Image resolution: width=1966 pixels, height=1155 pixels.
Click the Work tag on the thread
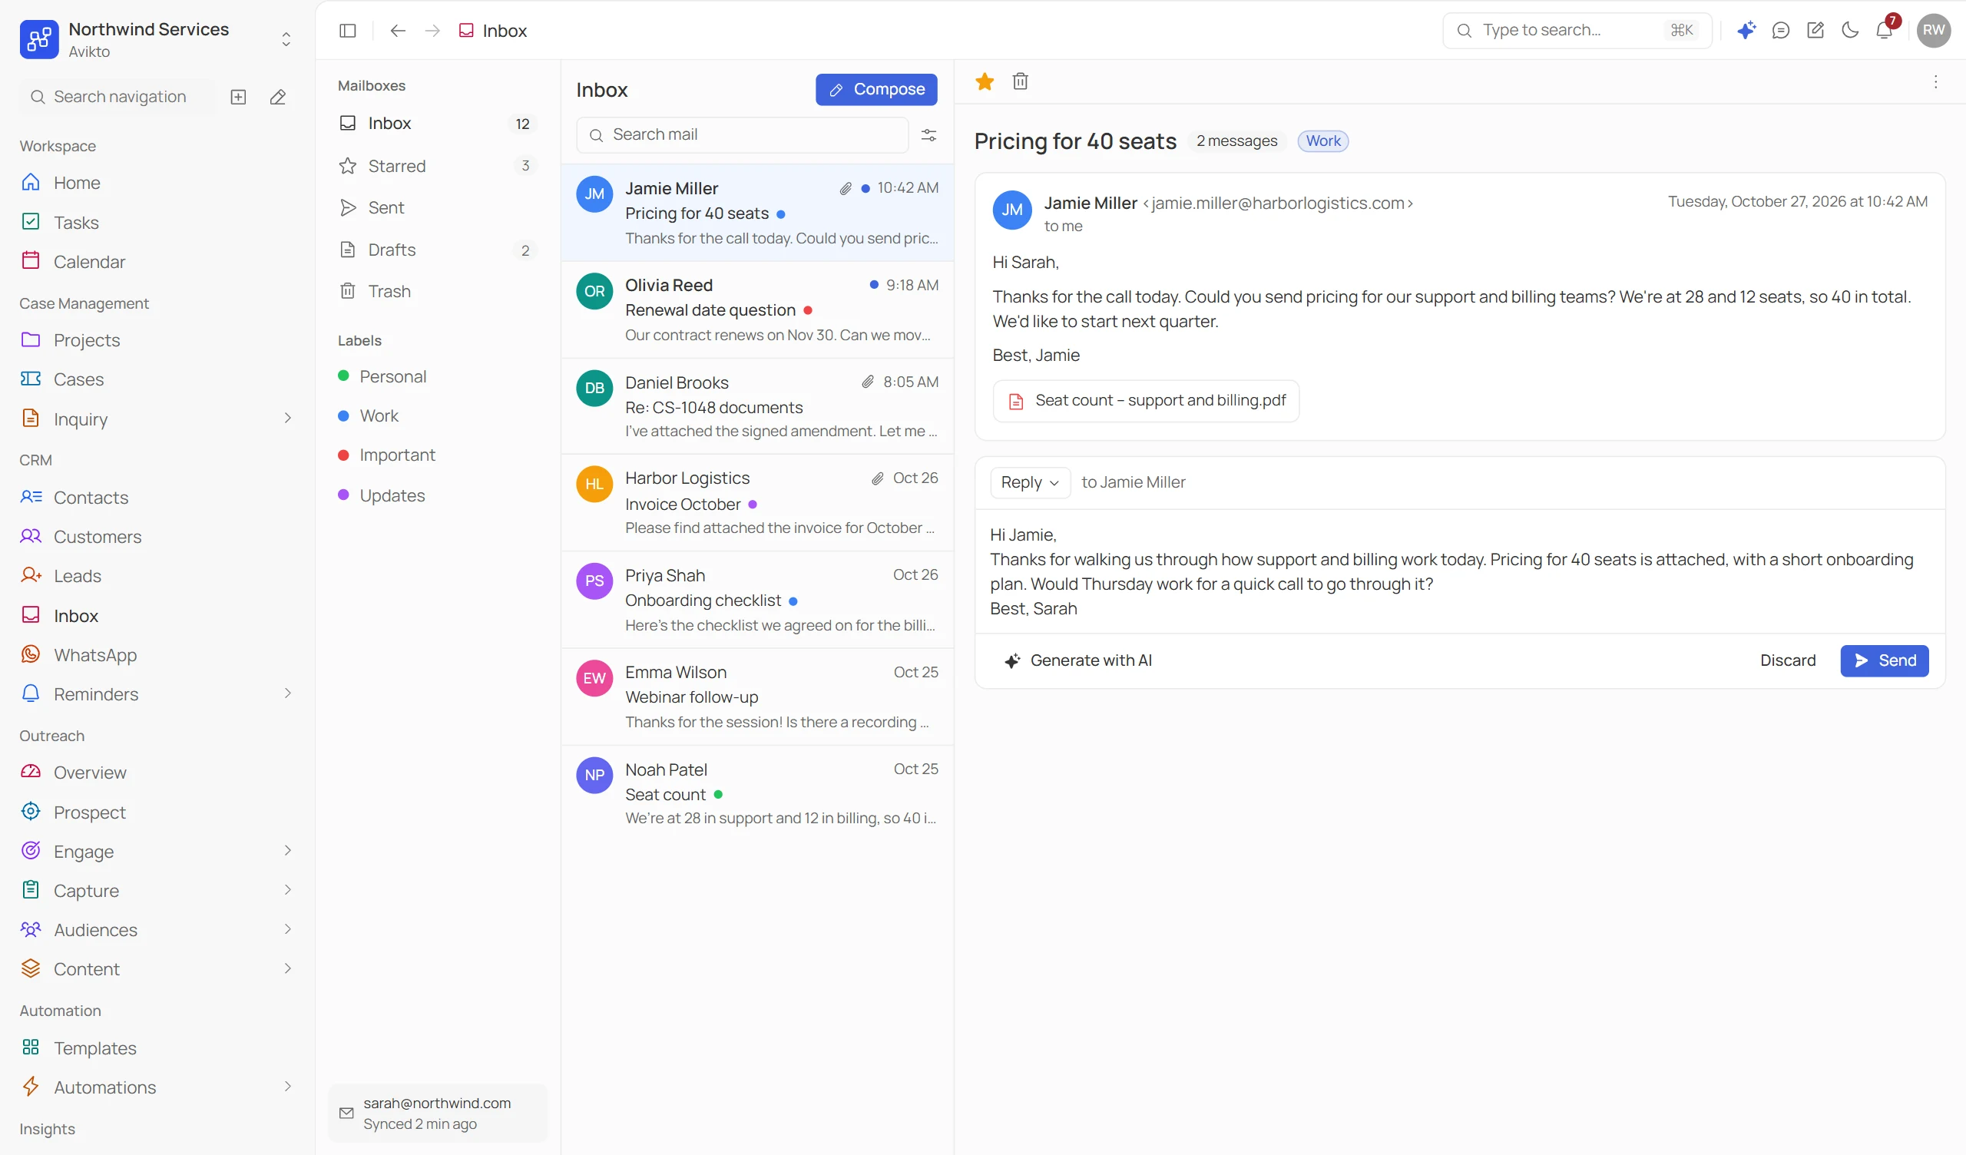[x=1323, y=141]
